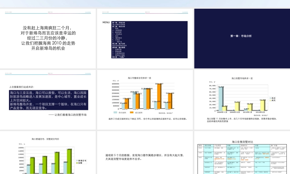Screen dimensions: 290x174
Task: Click the '普通住宅' legend entry
Action: [81, 161]
